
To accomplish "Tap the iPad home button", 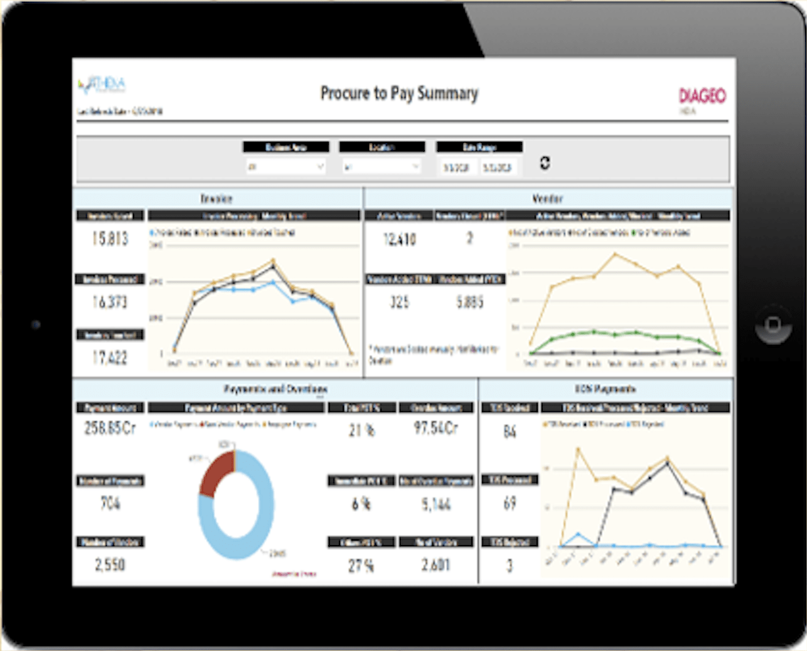I will (x=773, y=324).
